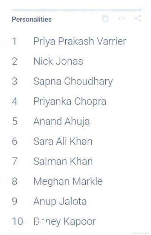The image size is (151, 235).
Task: Click Salman Khan in the ranking
Action: click(x=63, y=161)
